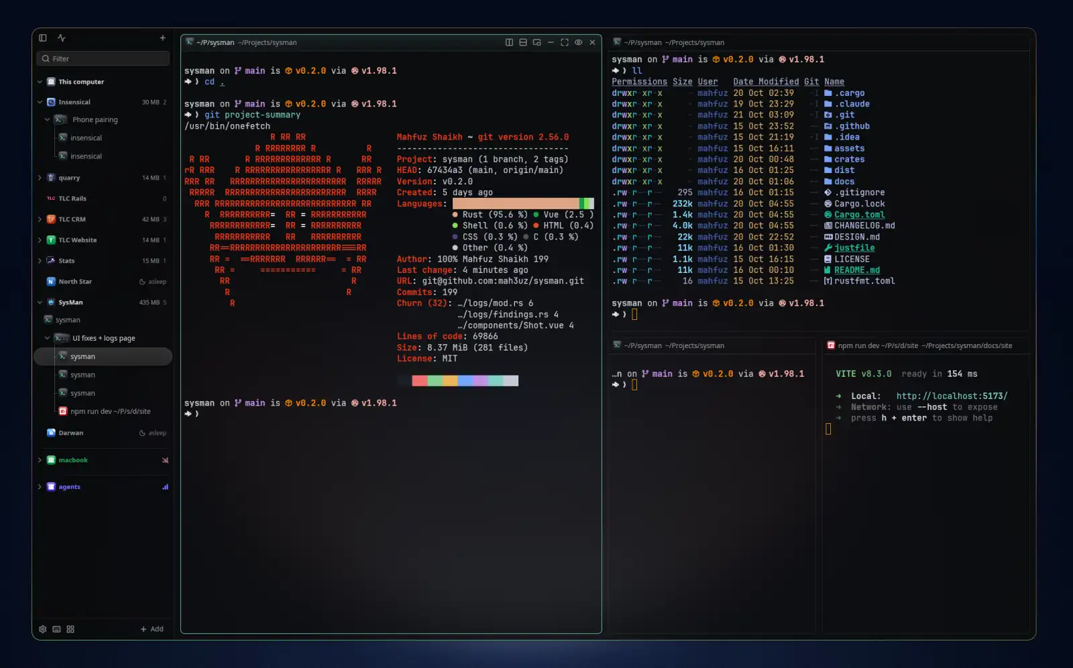Collapse the Insensical project
Image resolution: width=1073 pixels, height=668 pixels.
tap(40, 103)
